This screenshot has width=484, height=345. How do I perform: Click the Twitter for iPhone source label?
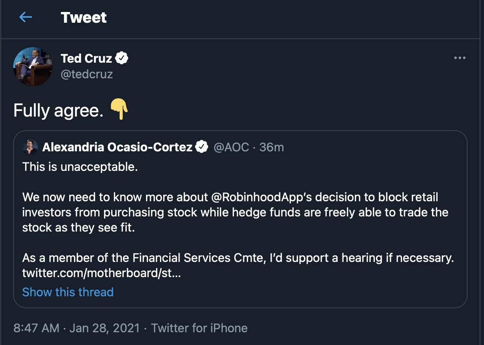tap(199, 328)
